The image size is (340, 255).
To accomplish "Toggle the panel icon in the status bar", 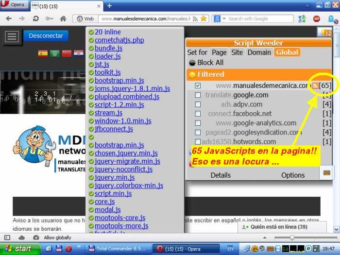I will click(x=7, y=238).
